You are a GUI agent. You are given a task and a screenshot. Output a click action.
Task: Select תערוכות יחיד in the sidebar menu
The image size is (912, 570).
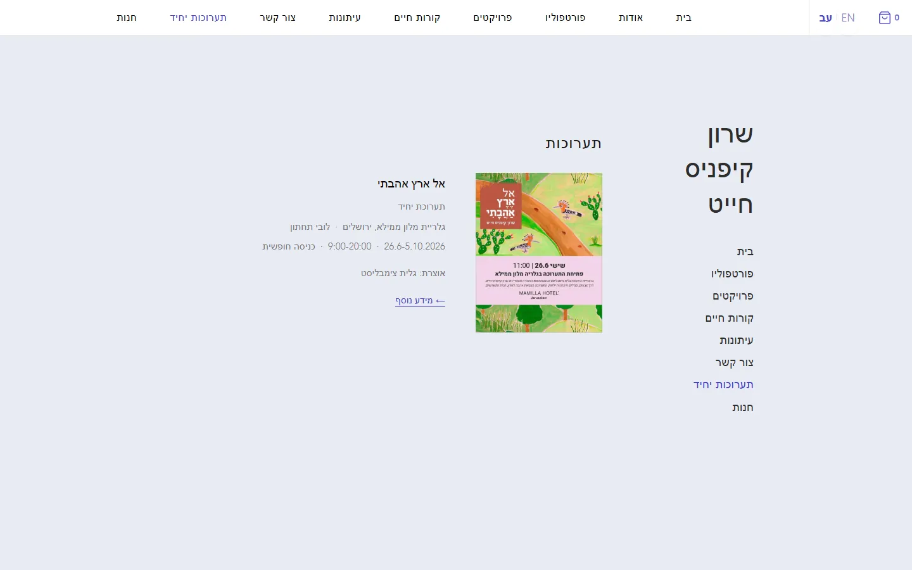[x=723, y=384]
